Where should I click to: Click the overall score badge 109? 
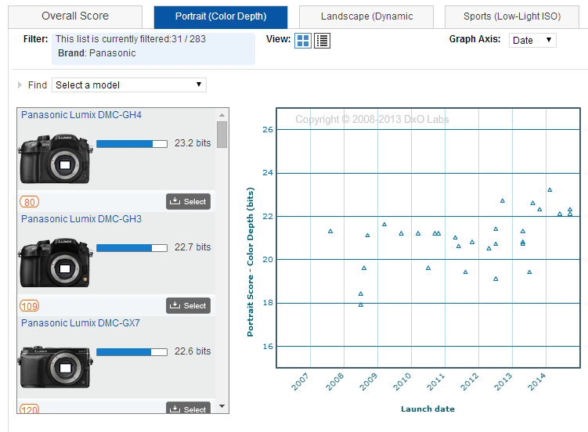click(x=29, y=306)
